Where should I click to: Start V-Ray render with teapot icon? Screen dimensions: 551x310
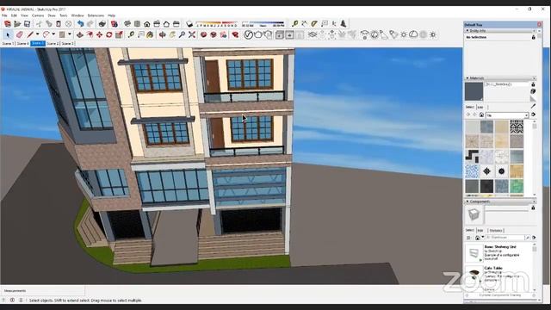pos(258,34)
